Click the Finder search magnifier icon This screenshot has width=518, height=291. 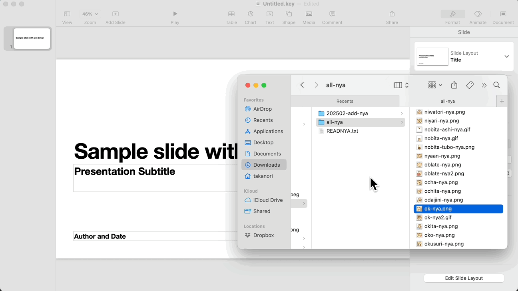coord(496,85)
